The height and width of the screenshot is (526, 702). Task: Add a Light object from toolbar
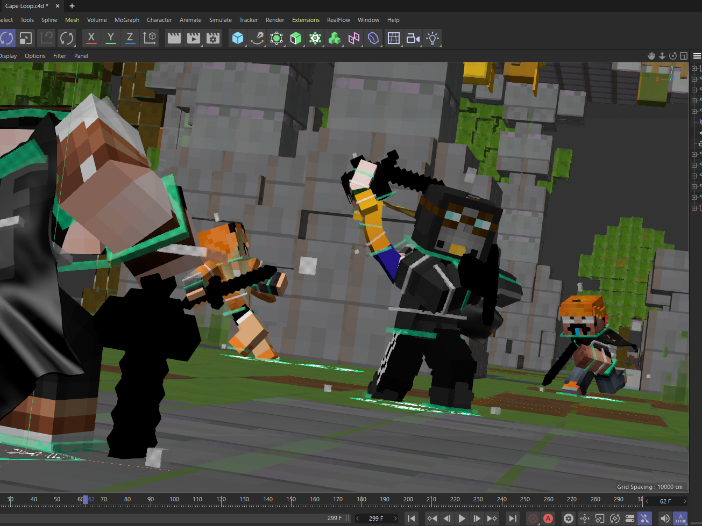[432, 38]
